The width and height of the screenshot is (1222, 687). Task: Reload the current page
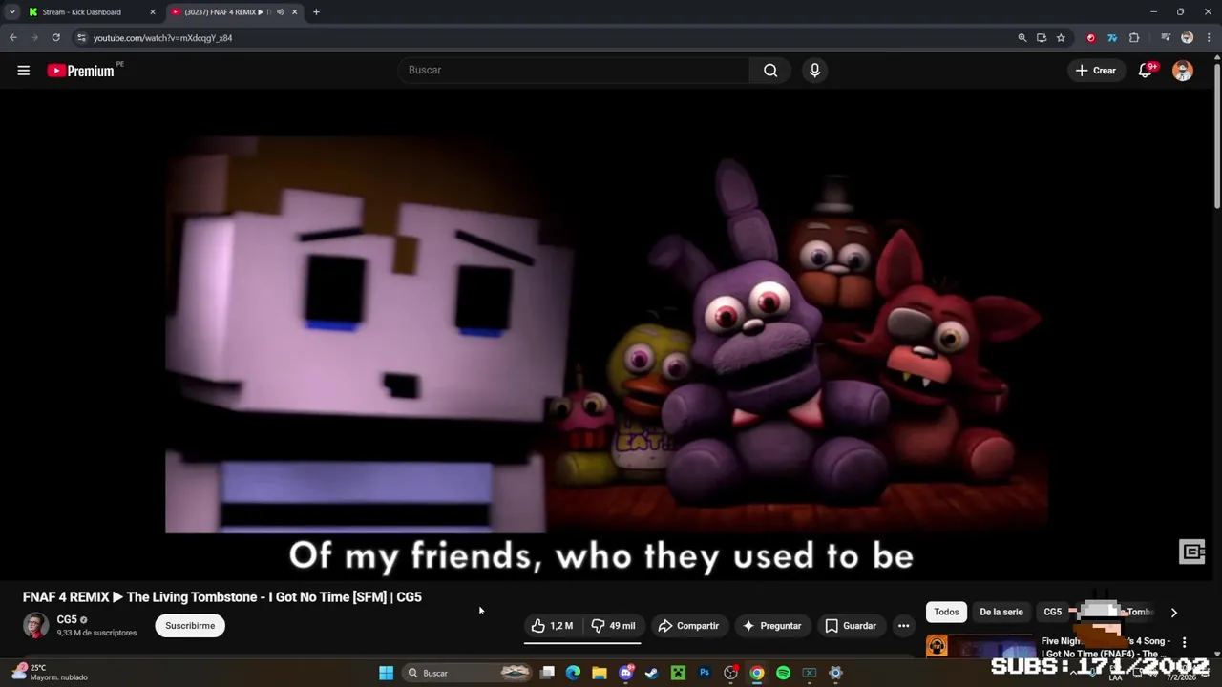56,38
